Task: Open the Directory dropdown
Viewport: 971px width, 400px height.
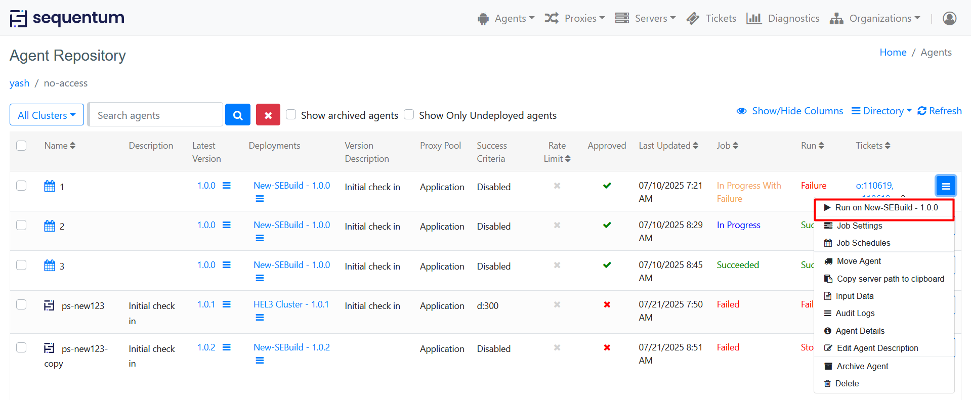Action: [881, 111]
